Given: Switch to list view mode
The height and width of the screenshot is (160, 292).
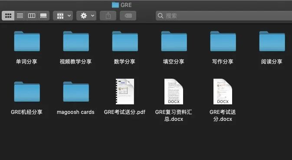Looking at the screenshot, I should [20, 16].
